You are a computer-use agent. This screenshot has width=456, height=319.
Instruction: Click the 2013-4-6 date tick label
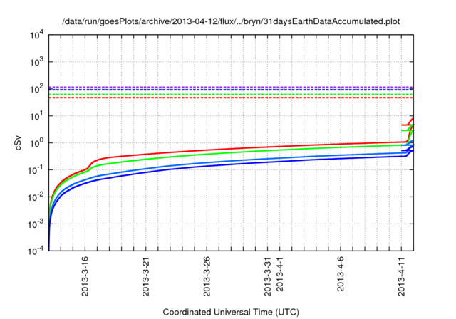pos(341,274)
